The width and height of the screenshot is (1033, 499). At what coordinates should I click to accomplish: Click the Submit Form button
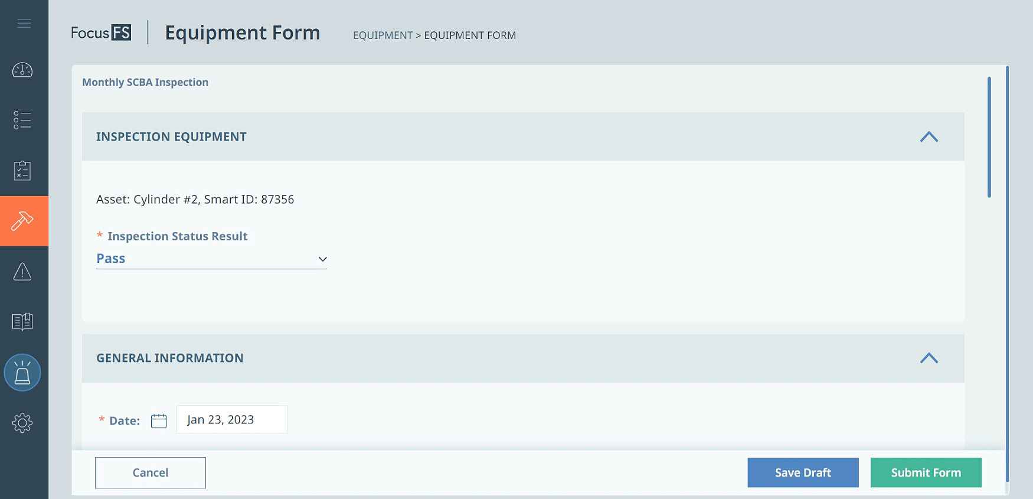tap(926, 472)
